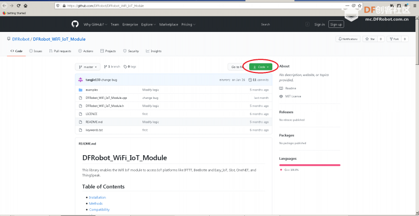Click the repository icon before DFRobot
The height and width of the screenshot is (216, 419).
pos(9,39)
